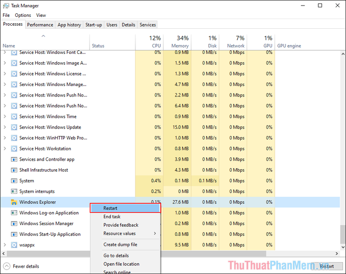Click the Windows Explorer folder icon
The image size is (346, 274).
14,202
